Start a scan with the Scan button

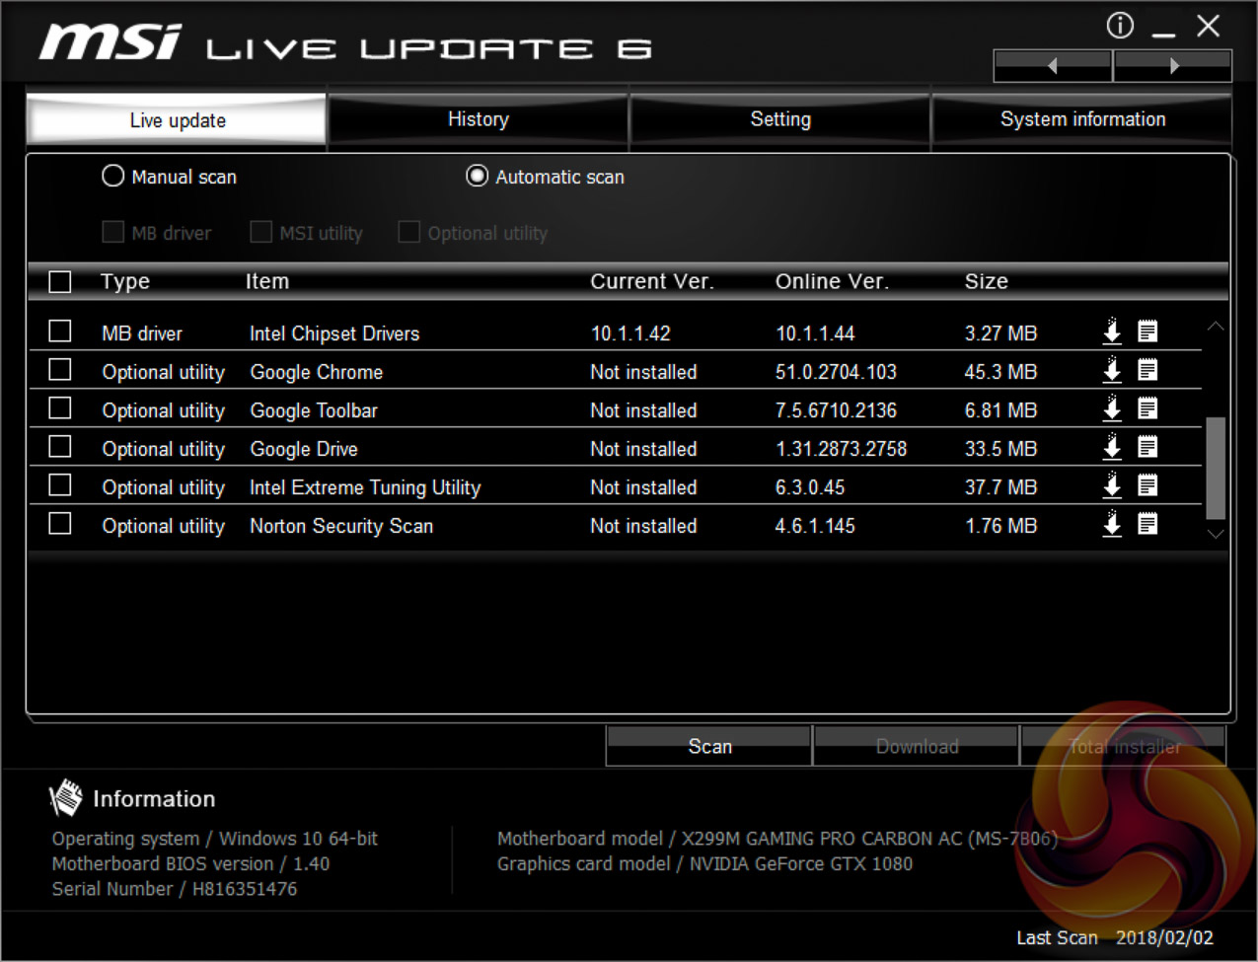coord(709,746)
